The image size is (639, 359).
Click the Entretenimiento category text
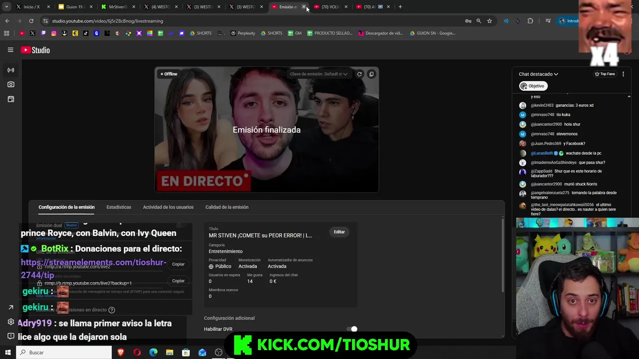click(x=226, y=251)
